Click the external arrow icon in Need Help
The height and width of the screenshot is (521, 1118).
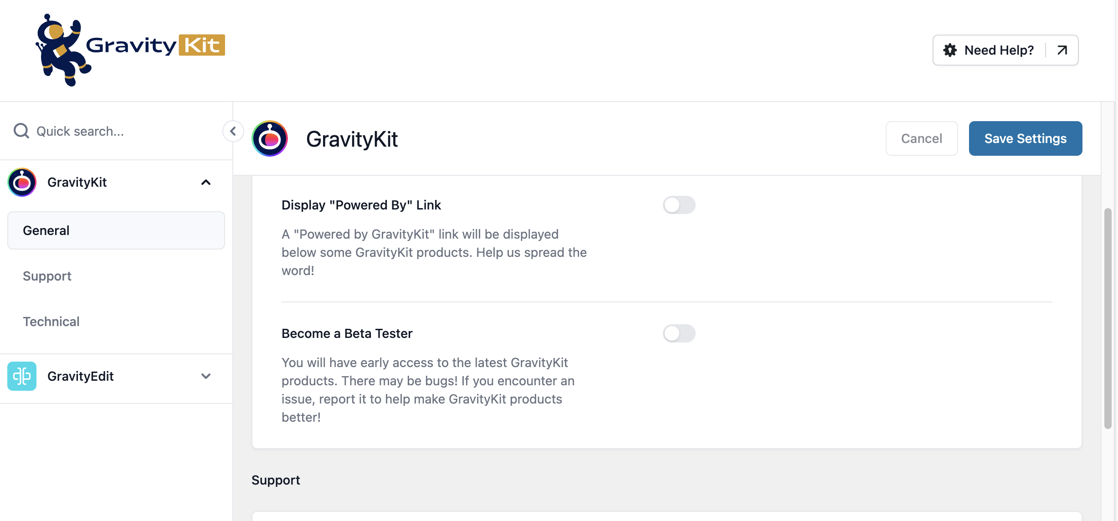coord(1062,50)
